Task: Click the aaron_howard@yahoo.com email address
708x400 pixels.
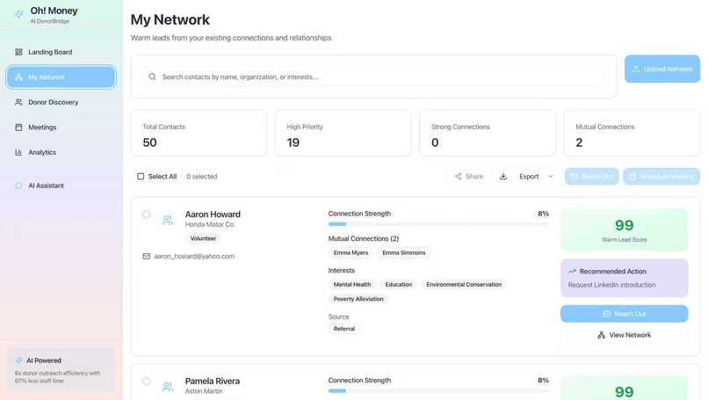Action: [x=194, y=257]
